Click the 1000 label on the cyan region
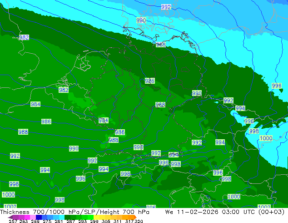The width and height of the screenshot is (288, 223). 266,138
